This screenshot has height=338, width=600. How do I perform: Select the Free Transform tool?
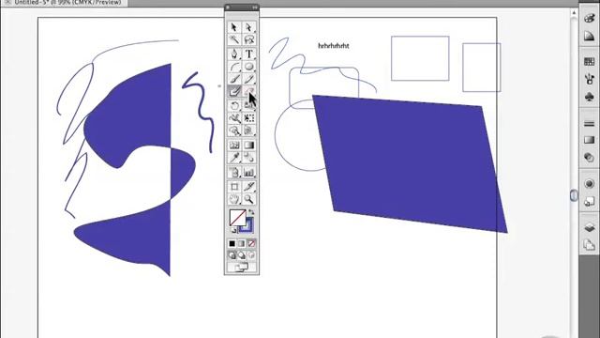pos(248,118)
